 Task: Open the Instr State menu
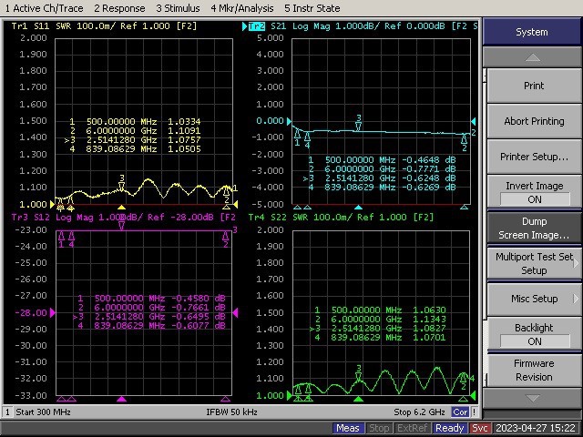click(x=312, y=8)
